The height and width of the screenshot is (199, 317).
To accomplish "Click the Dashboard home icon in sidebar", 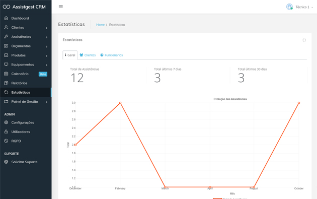I will point(6,18).
